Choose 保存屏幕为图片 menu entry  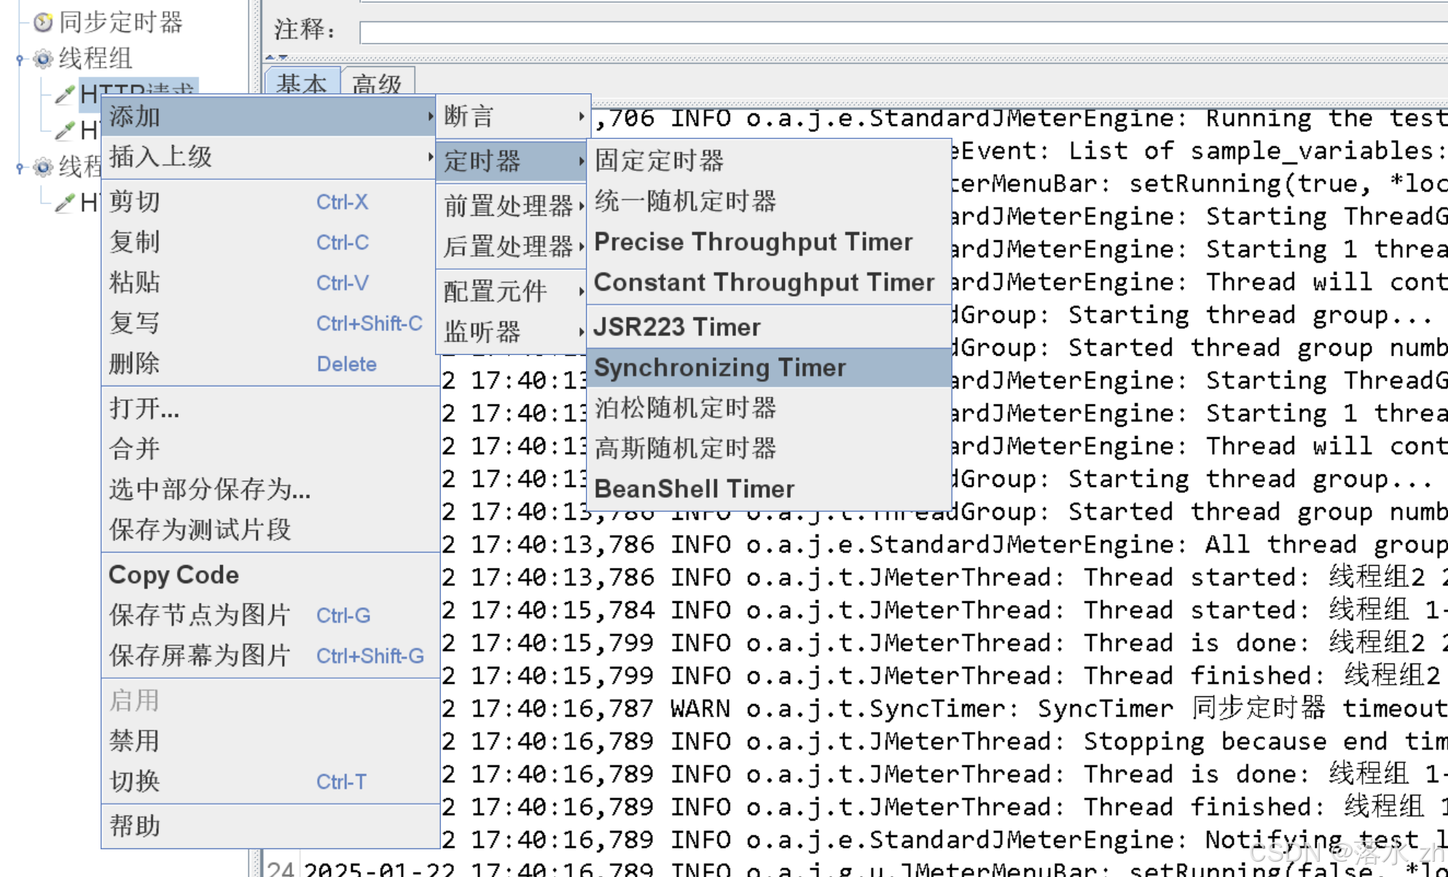[269, 656]
